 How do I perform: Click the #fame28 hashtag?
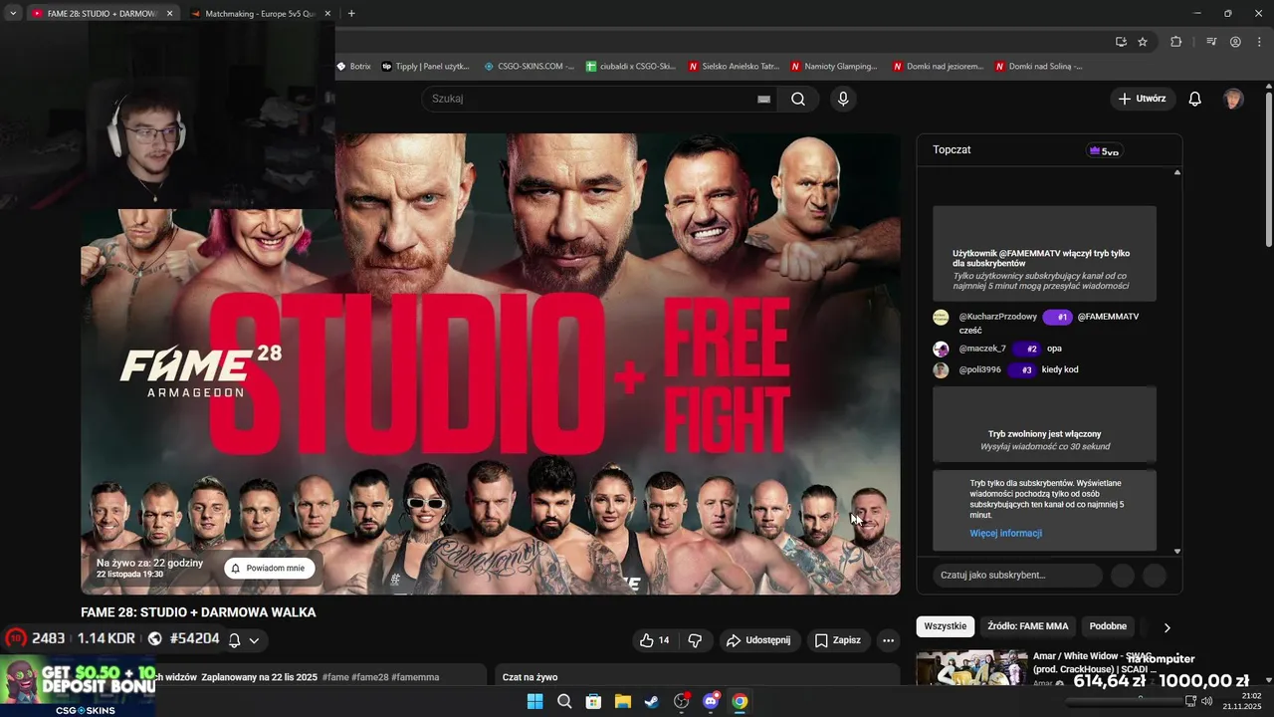(x=369, y=677)
